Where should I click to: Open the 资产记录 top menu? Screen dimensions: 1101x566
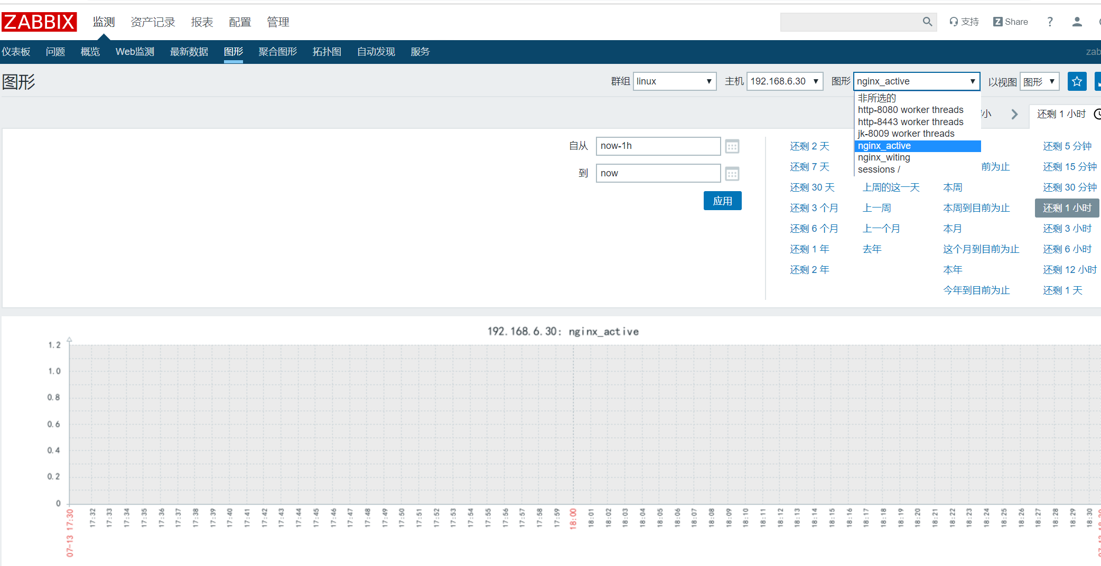[153, 22]
